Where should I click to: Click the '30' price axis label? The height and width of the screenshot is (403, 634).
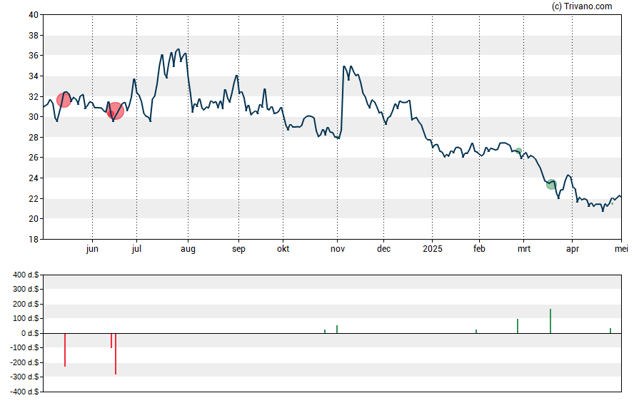[x=34, y=117]
